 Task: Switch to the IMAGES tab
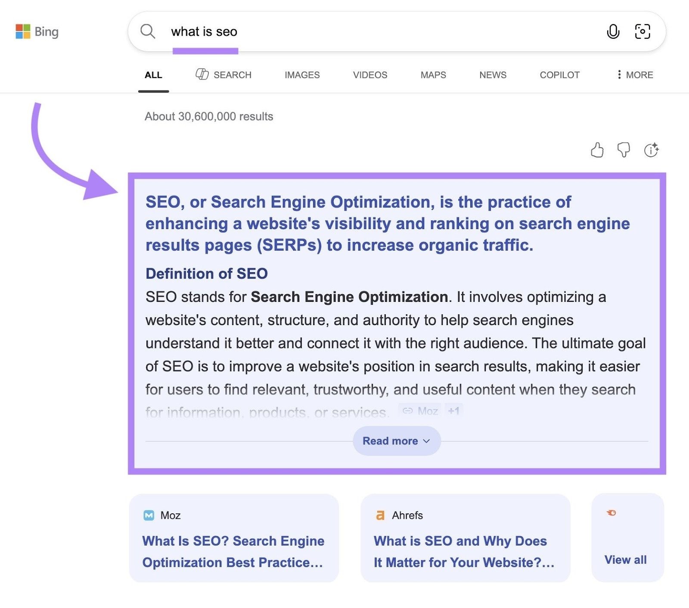click(x=301, y=75)
